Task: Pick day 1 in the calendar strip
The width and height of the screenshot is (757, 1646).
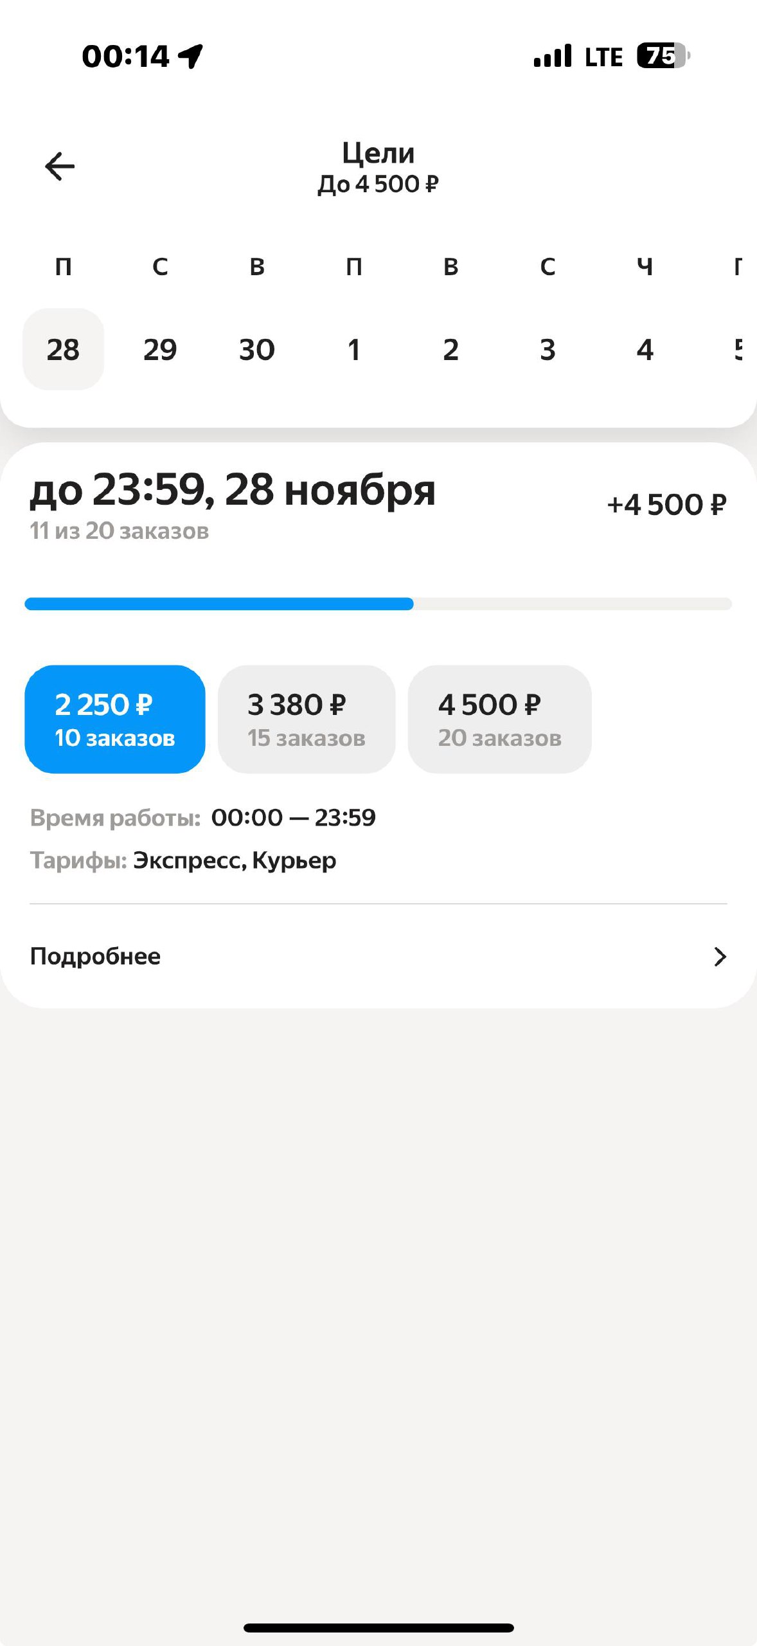Action: click(x=353, y=350)
